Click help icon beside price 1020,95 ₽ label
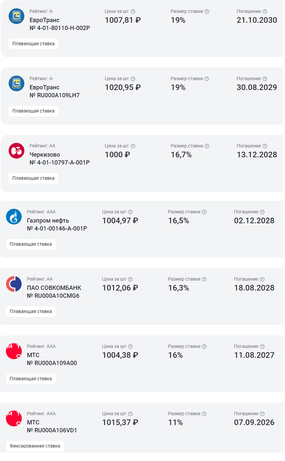Viewport: 285px width, 461px height. pos(133,79)
